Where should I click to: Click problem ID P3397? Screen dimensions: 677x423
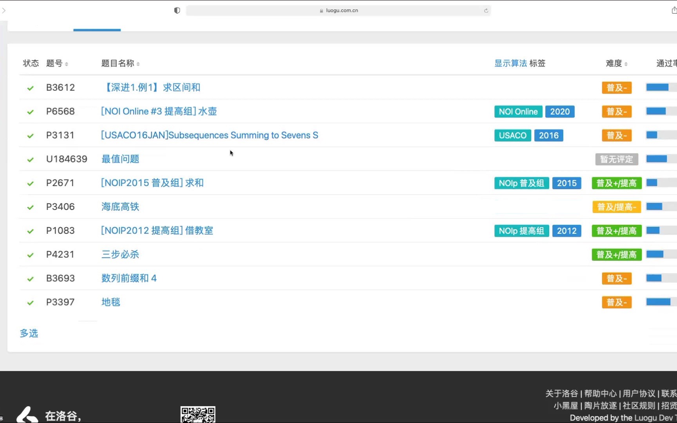point(60,302)
